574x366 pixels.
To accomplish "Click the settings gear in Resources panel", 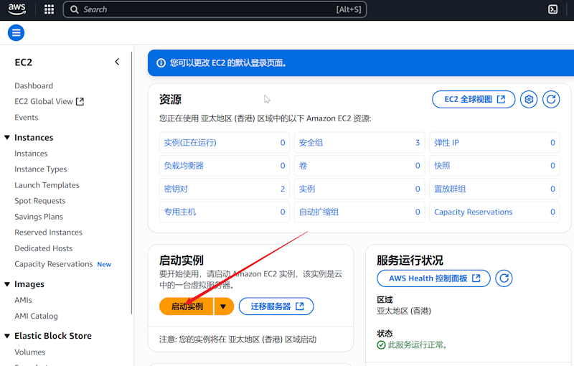I will [x=530, y=100].
